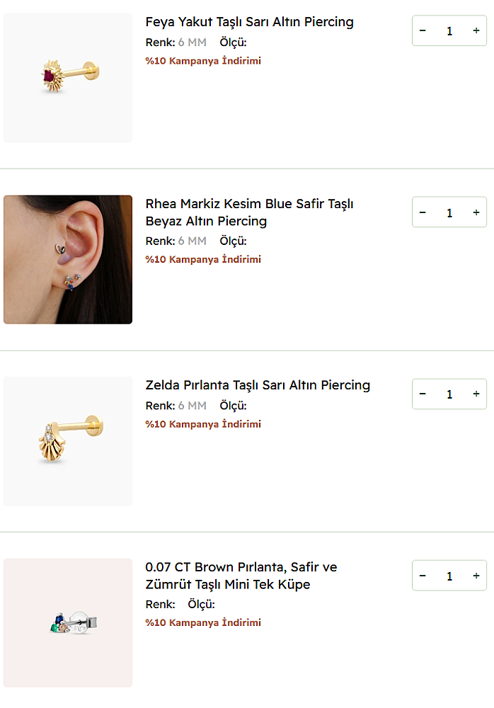This screenshot has height=708, width=494.
Task: Click quantity field of Zelda Pırlanta piercing
Action: tap(449, 394)
